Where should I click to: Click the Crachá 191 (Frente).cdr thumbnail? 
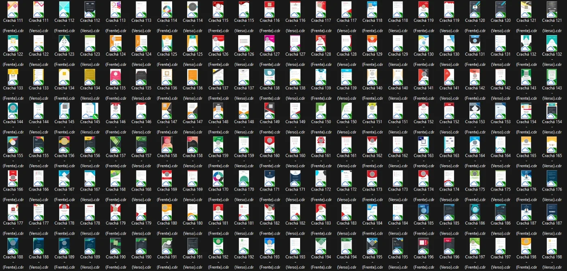pos(167,246)
